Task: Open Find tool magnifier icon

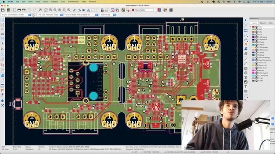Action: click(40, 10)
